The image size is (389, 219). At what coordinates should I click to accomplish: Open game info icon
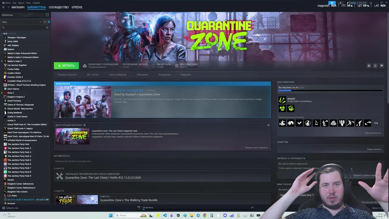(x=375, y=66)
